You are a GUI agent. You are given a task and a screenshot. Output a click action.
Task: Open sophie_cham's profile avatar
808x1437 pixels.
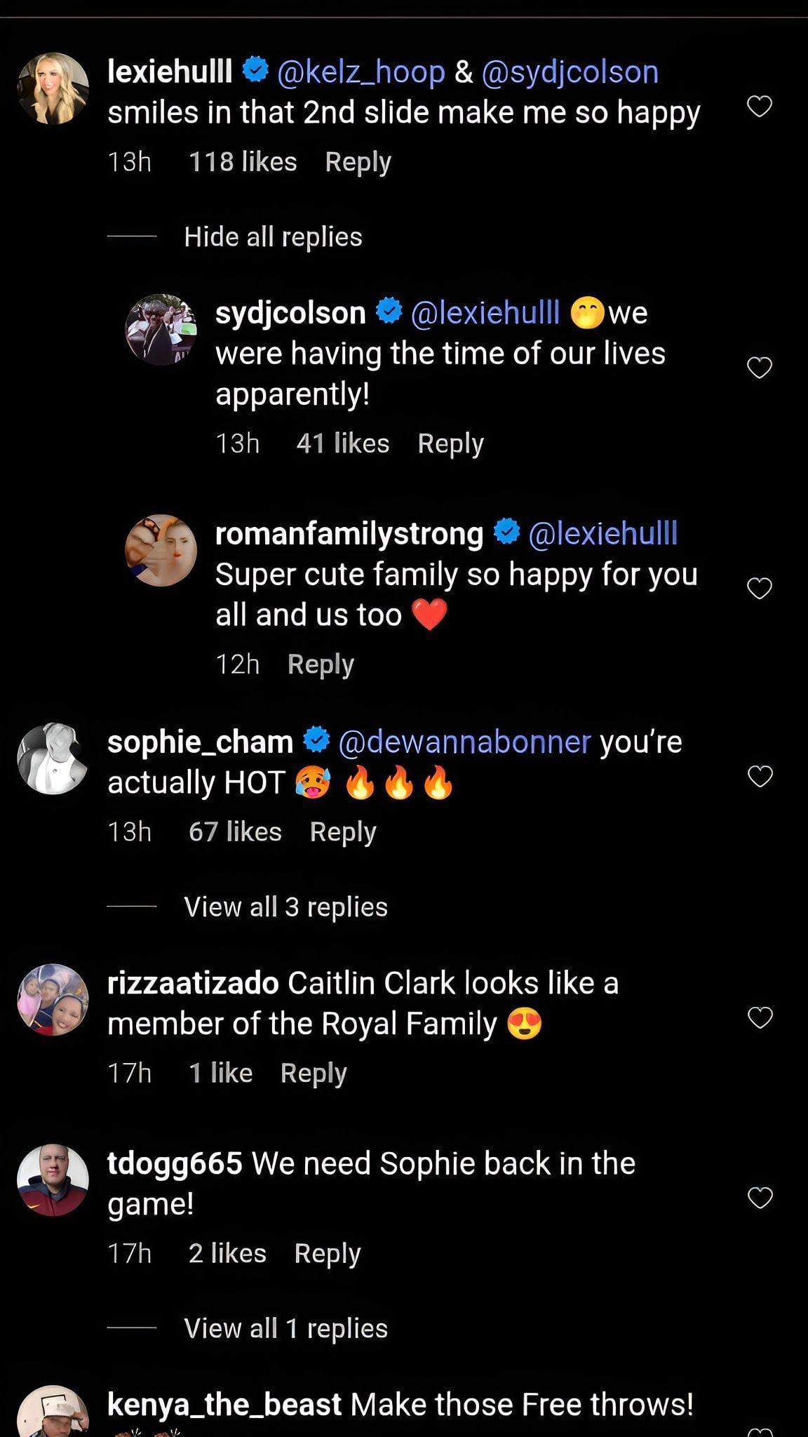pos(53,758)
